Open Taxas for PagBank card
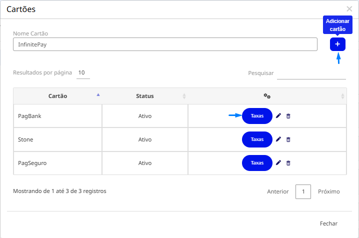 tap(257, 116)
